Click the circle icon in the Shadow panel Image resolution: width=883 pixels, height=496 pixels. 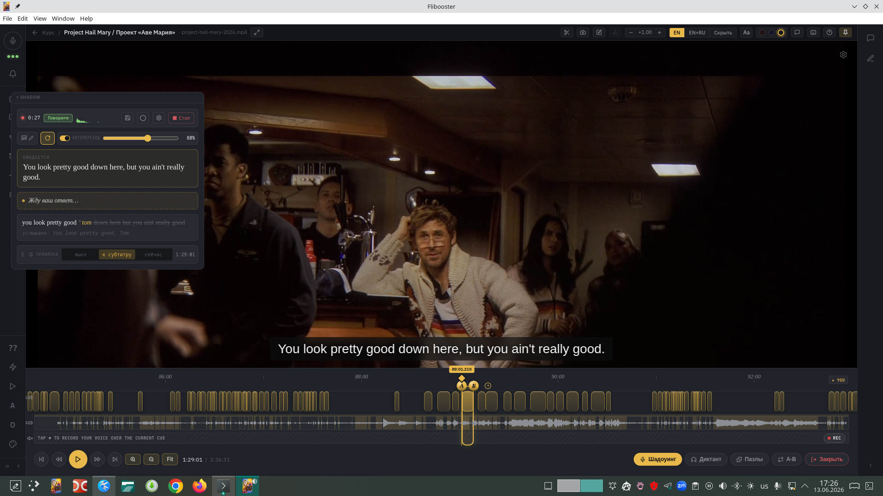(x=143, y=118)
